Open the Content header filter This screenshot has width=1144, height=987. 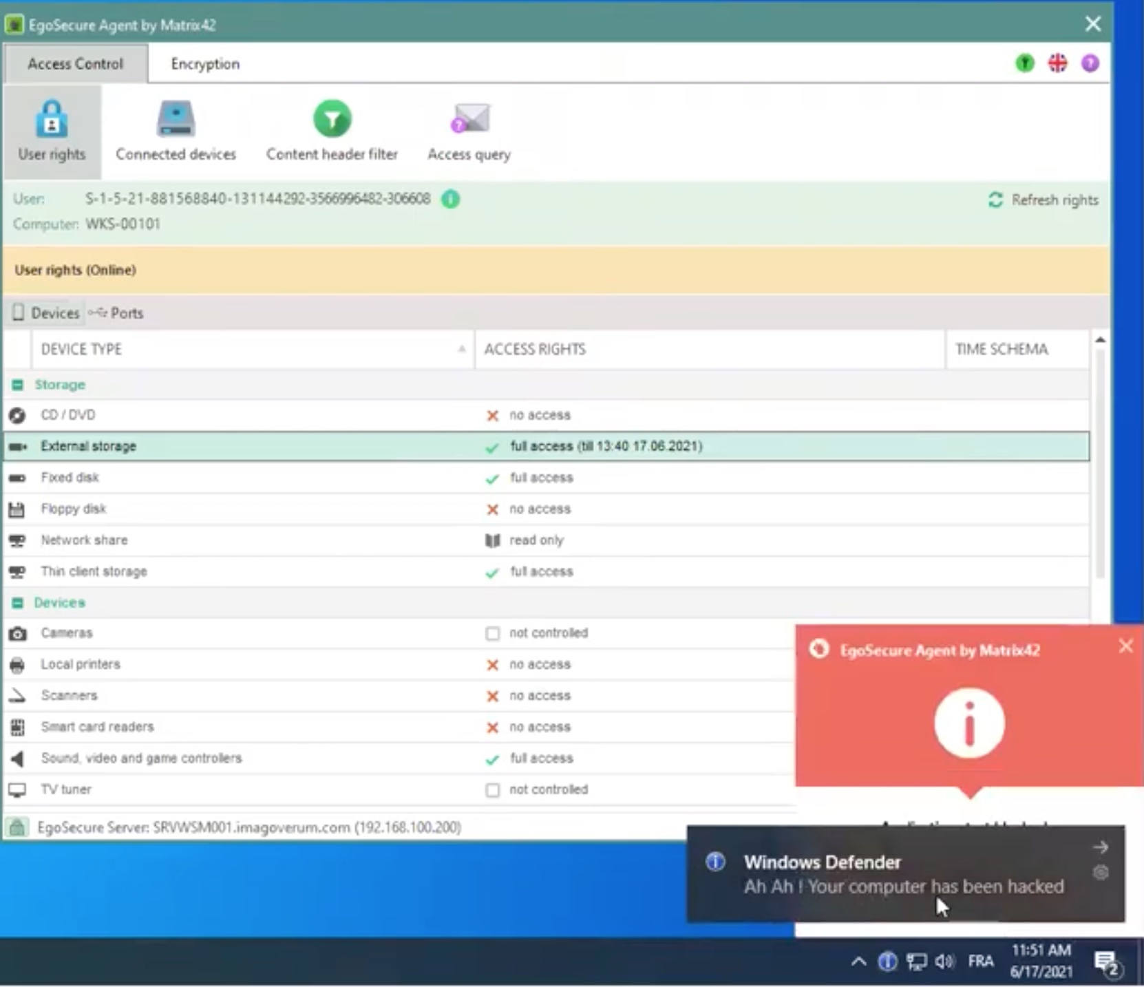(332, 131)
